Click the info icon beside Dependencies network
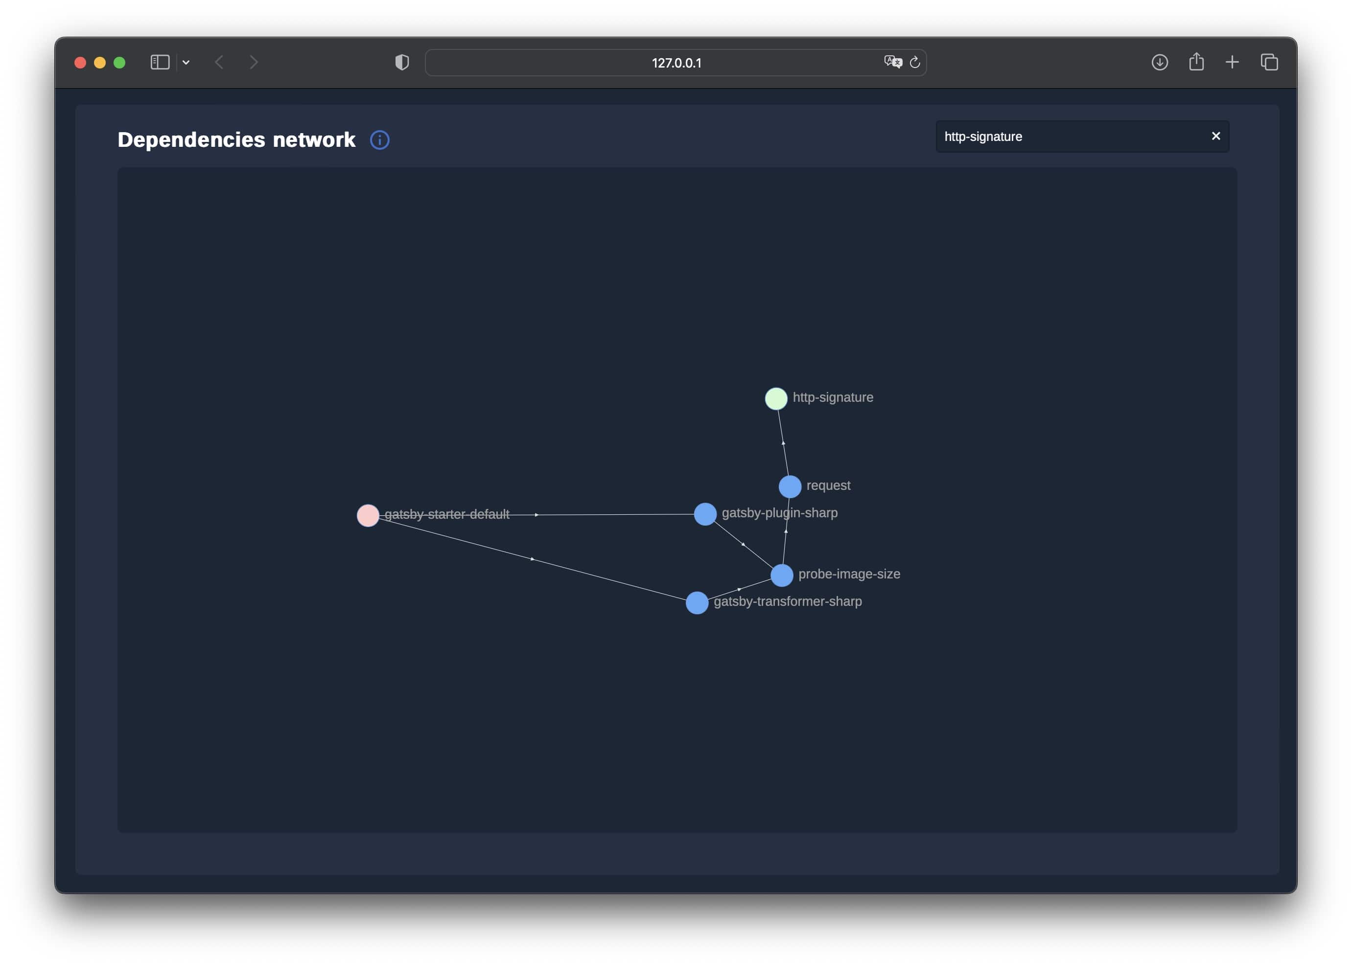The image size is (1352, 966). point(380,140)
